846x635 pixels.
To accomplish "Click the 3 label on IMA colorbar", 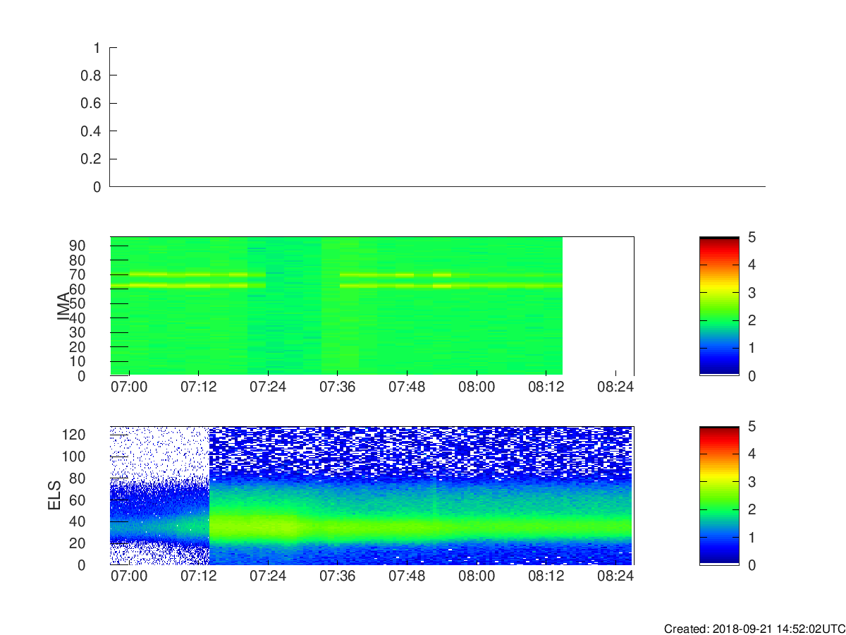I will tap(752, 293).
